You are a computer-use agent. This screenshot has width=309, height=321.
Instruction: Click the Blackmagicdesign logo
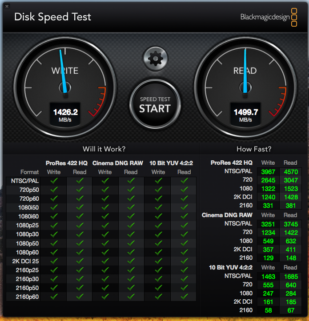tap(269, 17)
